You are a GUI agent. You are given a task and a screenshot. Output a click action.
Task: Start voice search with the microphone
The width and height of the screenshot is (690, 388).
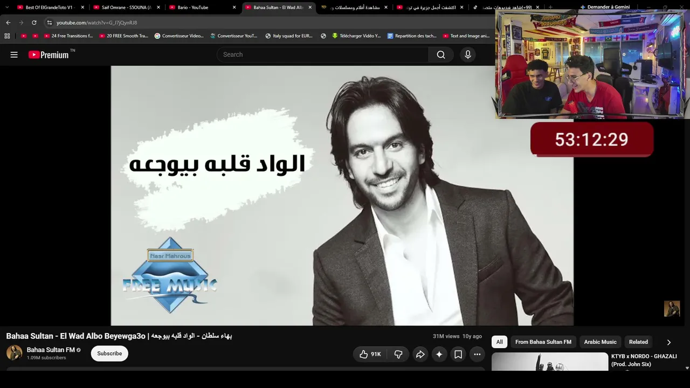coord(468,54)
